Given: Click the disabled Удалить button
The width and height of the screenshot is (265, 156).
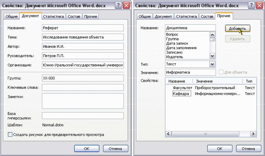Looking at the screenshot, I should [238, 39].
